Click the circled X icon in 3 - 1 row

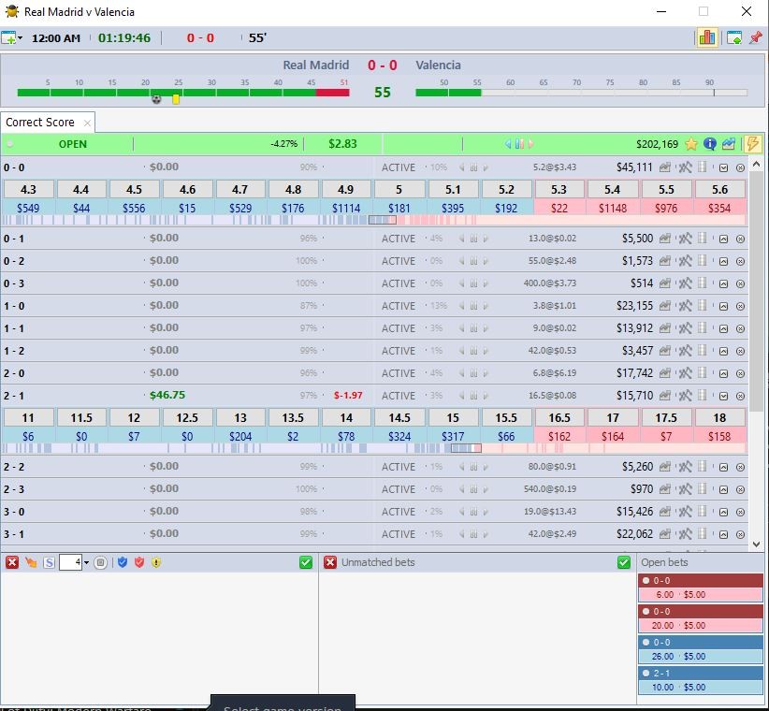point(740,534)
